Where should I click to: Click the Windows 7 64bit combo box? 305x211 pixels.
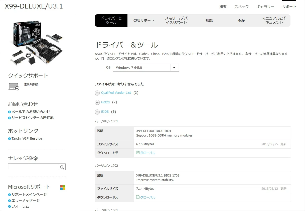coord(146,68)
